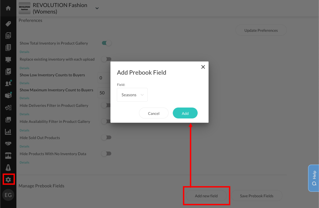Toggle Show Total Inventory in Product Gallery
The height and width of the screenshot is (208, 319).
click(107, 43)
